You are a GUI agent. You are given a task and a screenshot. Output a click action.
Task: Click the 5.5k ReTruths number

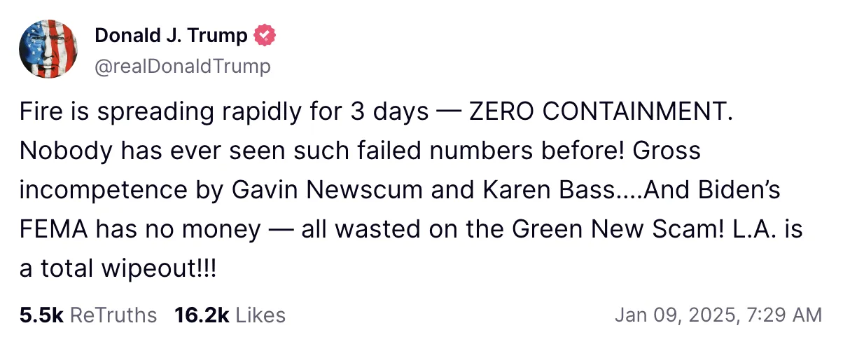42,315
